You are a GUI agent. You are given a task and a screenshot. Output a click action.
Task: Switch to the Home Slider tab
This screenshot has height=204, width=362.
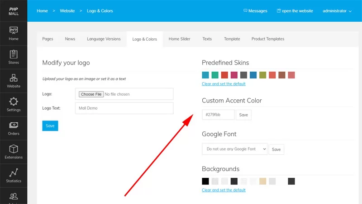click(179, 39)
